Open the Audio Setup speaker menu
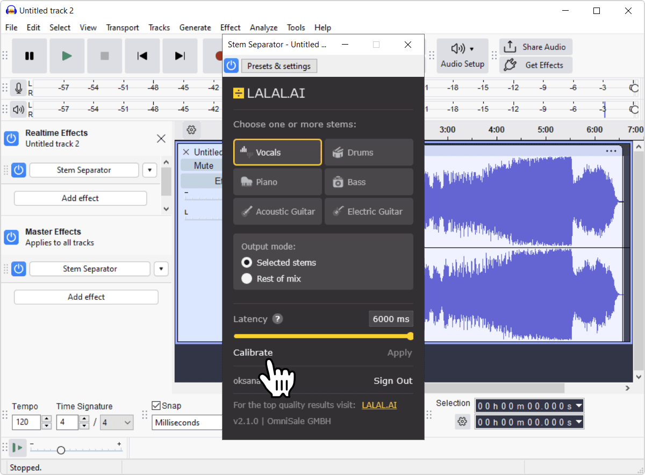The width and height of the screenshot is (645, 475). [462, 56]
